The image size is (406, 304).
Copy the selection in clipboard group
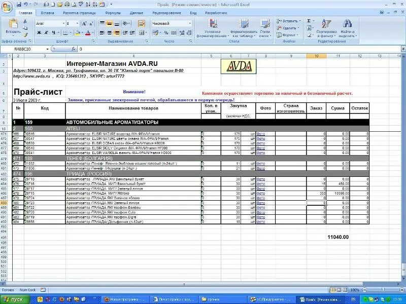[x=25, y=28]
